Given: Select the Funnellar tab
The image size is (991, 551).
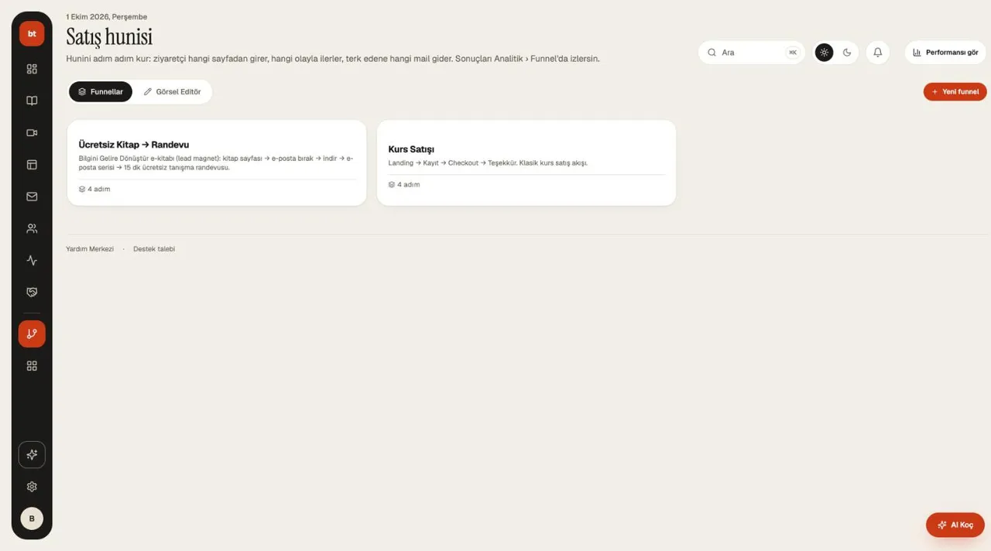Looking at the screenshot, I should (101, 91).
